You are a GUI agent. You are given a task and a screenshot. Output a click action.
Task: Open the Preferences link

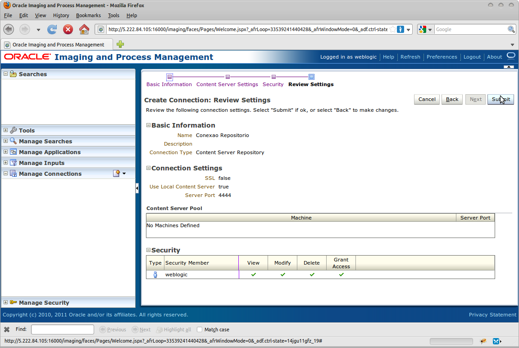[442, 57]
